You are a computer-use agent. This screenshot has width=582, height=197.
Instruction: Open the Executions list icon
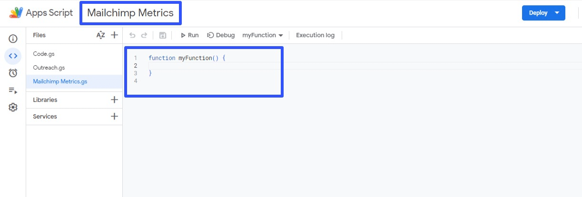13,90
